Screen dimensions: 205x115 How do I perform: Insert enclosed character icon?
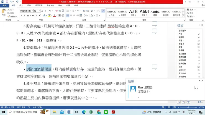63,15
